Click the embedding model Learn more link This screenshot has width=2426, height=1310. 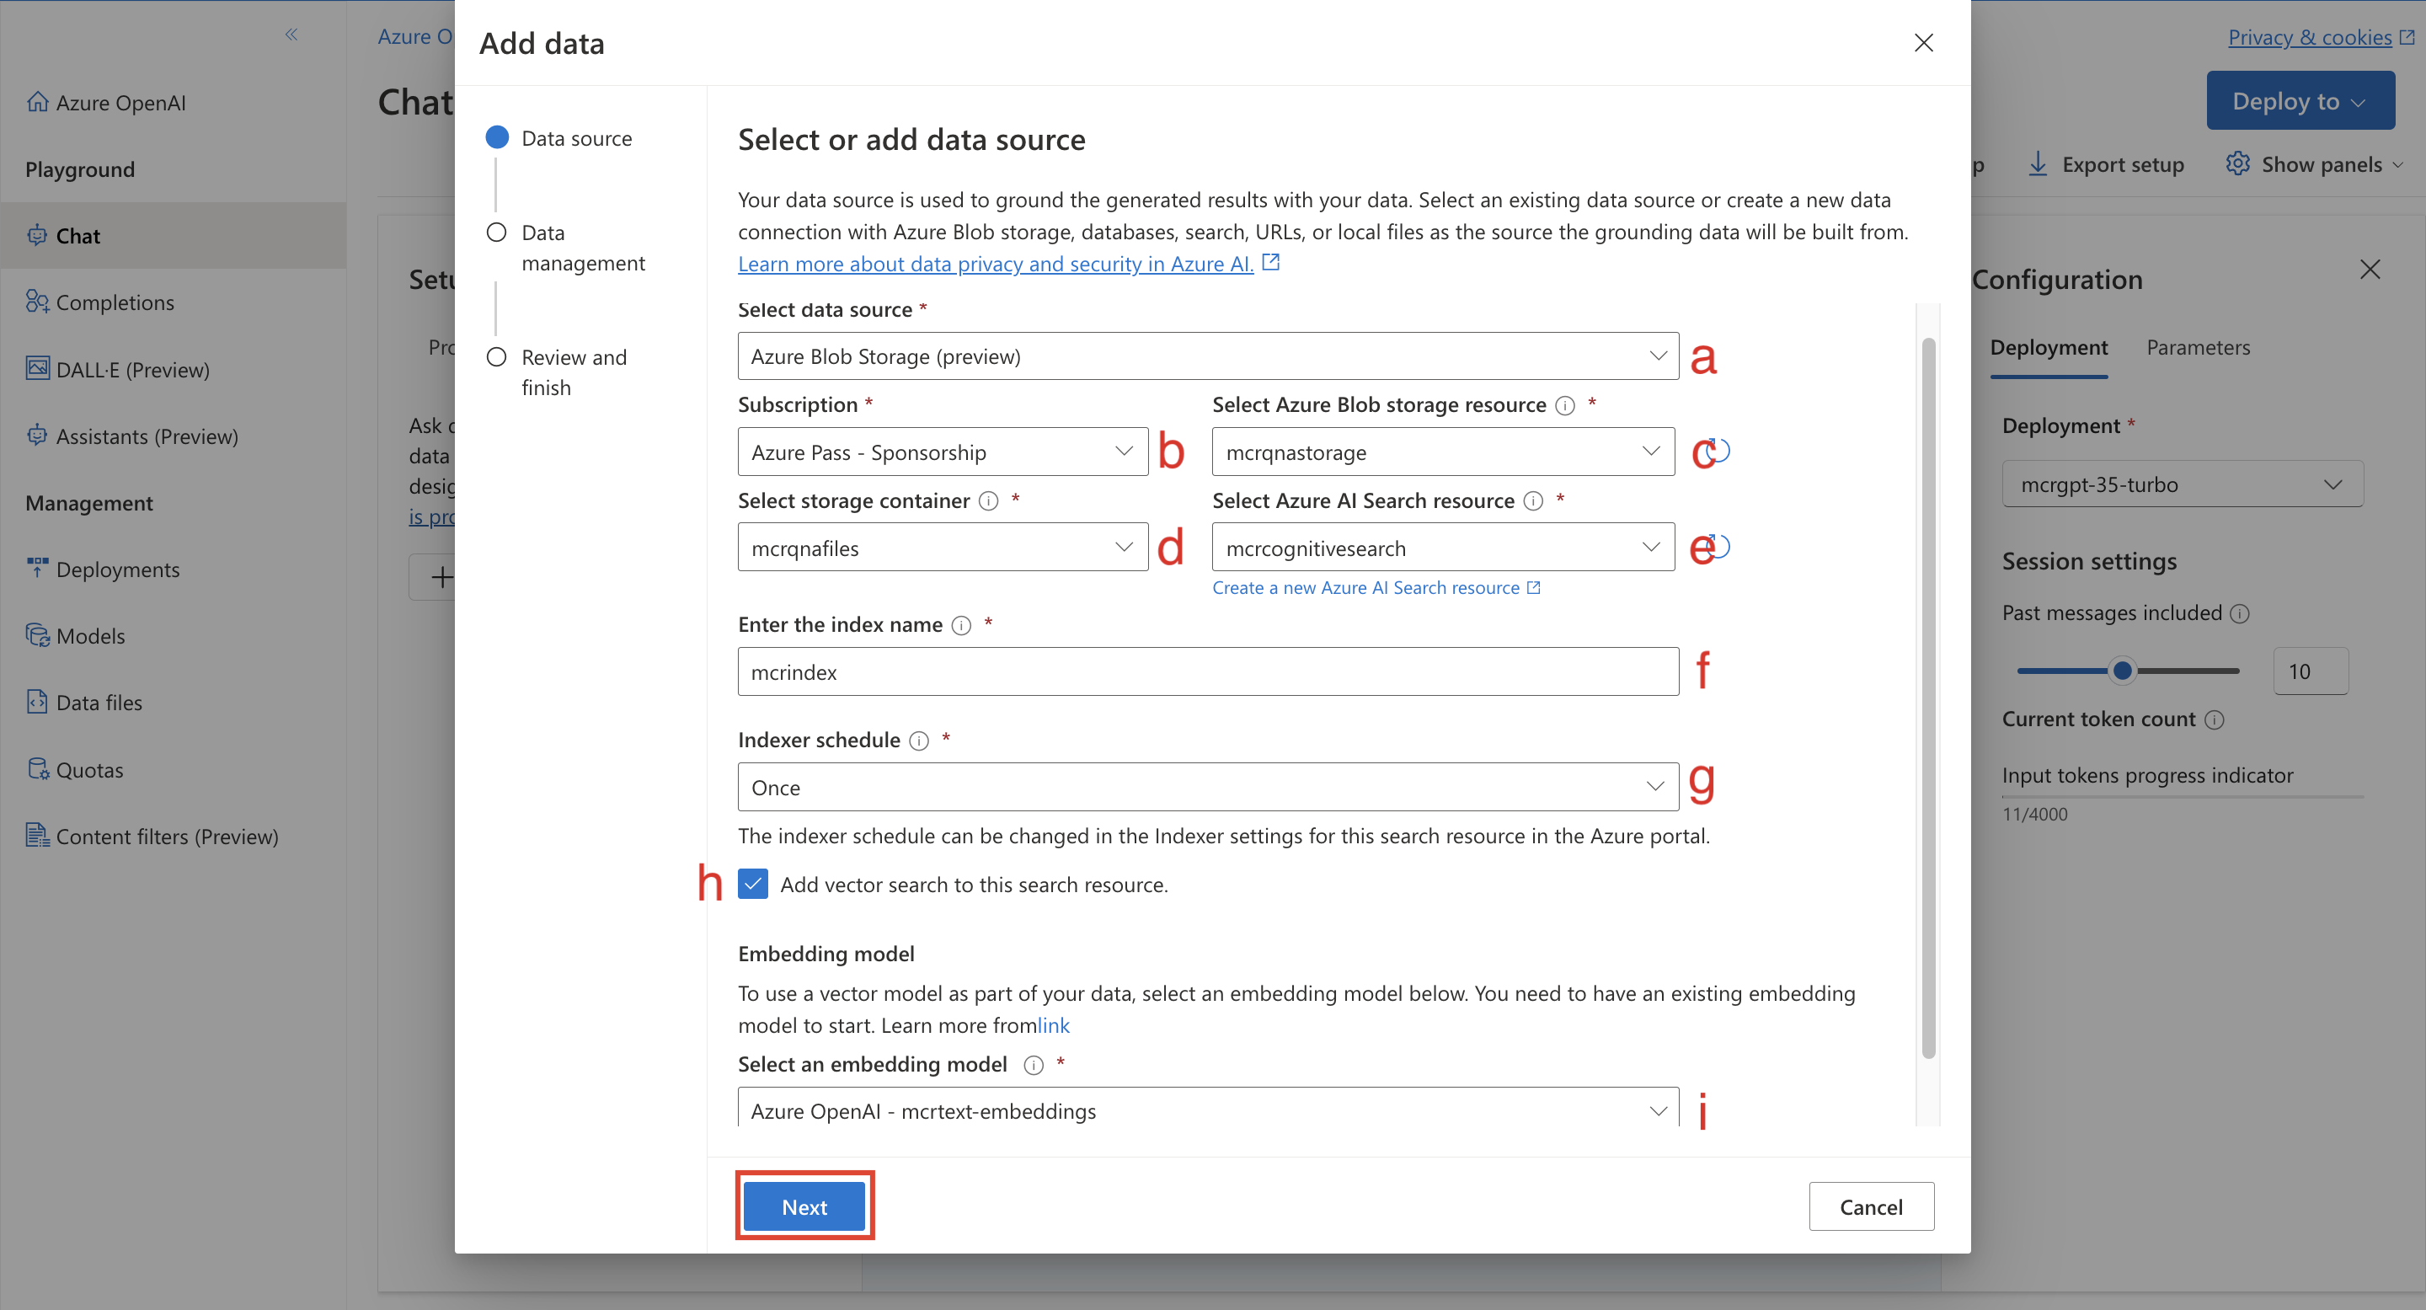(x=1053, y=1027)
